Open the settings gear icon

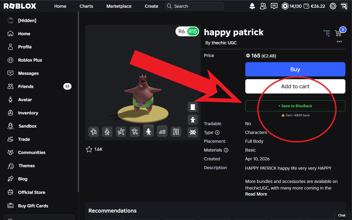(333, 6)
